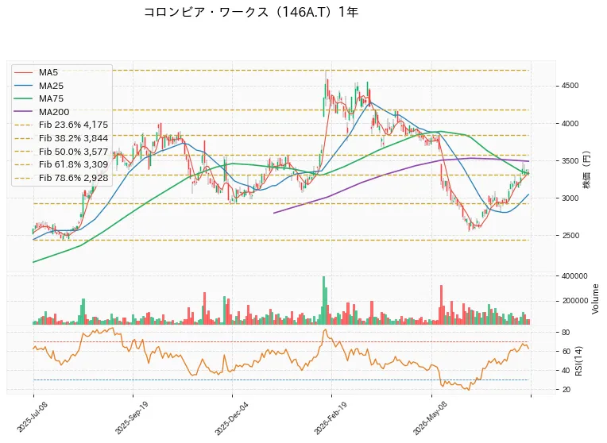The width and height of the screenshot is (607, 443).
Task: Click the Fib 23.6% 4,175 legend entry
Action: 60,125
